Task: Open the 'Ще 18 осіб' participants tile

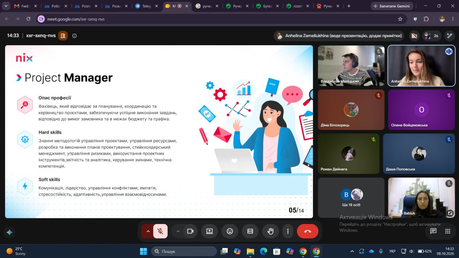Action: tap(351, 197)
